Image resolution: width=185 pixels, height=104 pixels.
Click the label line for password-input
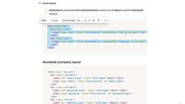pyautogui.click(x=90, y=90)
